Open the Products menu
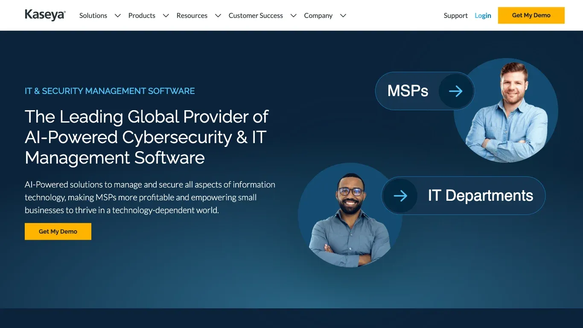Viewport: 583px width, 328px height. (142, 15)
